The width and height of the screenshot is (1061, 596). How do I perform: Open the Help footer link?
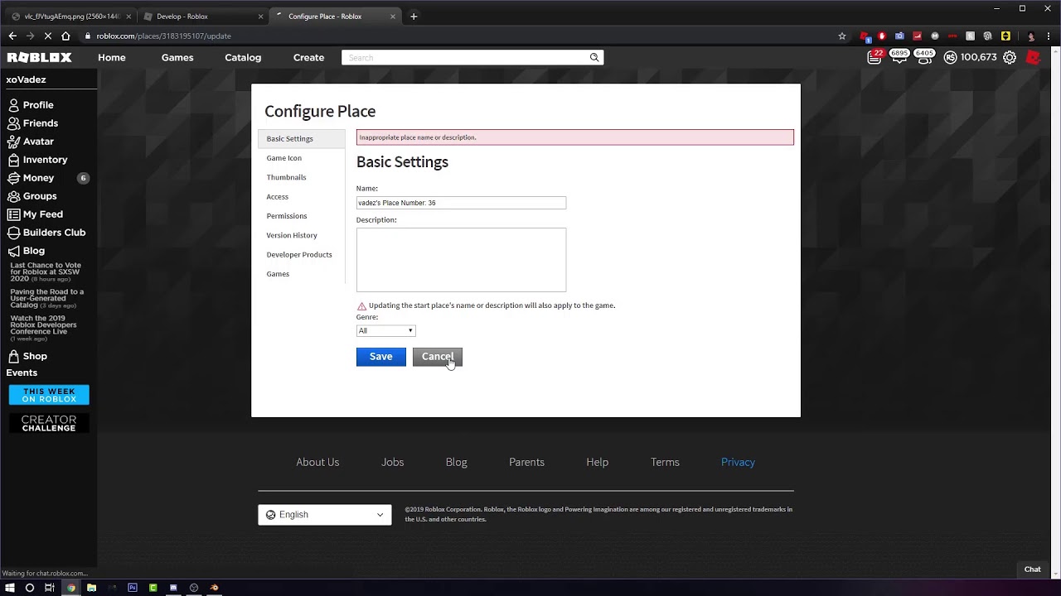(x=598, y=462)
